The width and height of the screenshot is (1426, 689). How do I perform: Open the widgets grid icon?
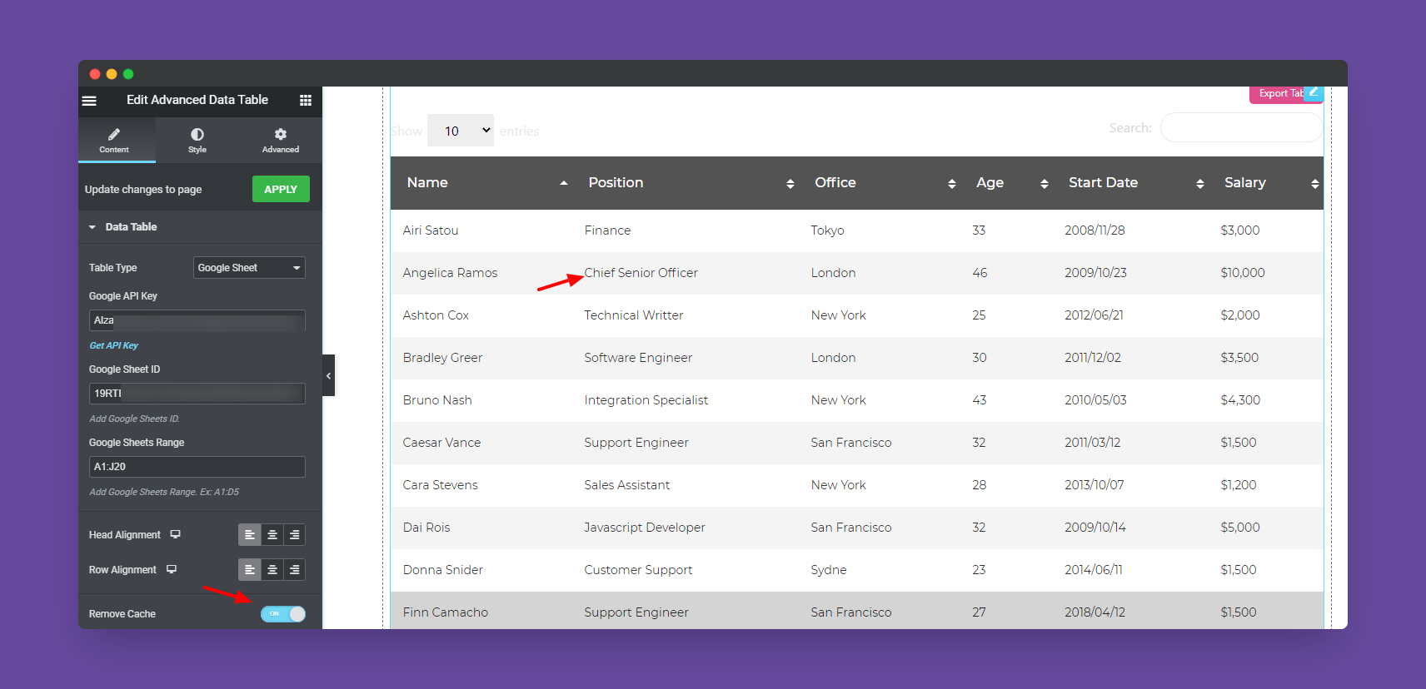306,101
